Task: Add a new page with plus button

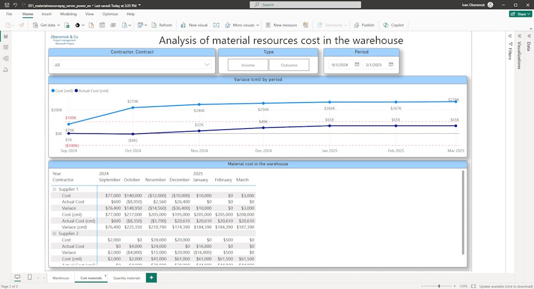Action: tap(151, 278)
